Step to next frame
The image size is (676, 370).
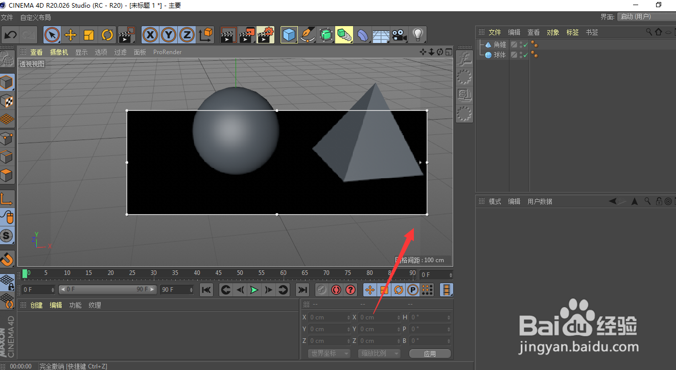[268, 290]
